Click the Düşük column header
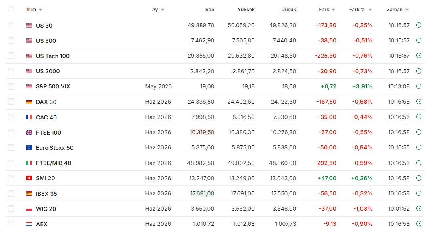 click(288, 10)
